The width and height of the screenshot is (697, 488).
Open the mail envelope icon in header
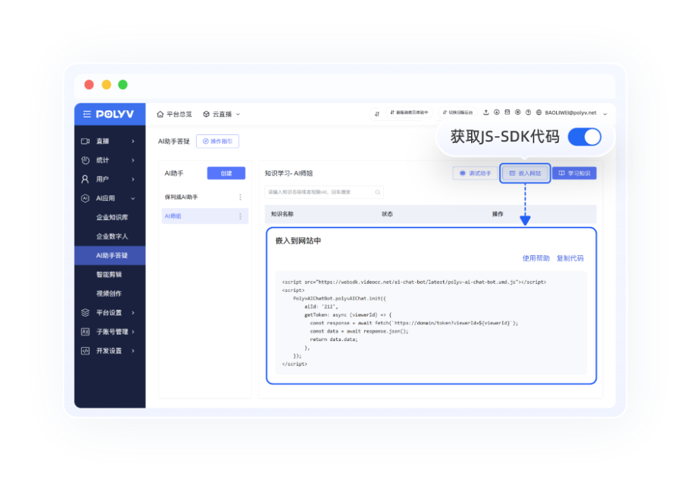tap(507, 112)
